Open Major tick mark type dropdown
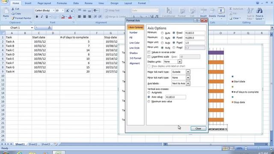This screenshot has width=274, height=154. (188, 72)
